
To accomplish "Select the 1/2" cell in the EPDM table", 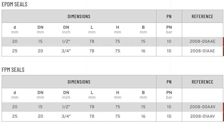I will [66, 41].
